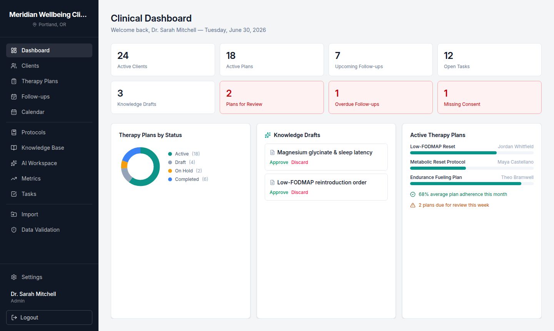This screenshot has height=331, width=554.
Task: Click the Completed legend blue dot
Action: click(x=170, y=179)
